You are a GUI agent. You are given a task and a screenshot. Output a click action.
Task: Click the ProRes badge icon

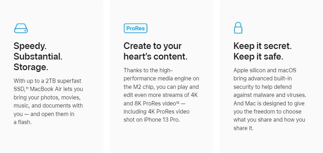click(x=135, y=28)
